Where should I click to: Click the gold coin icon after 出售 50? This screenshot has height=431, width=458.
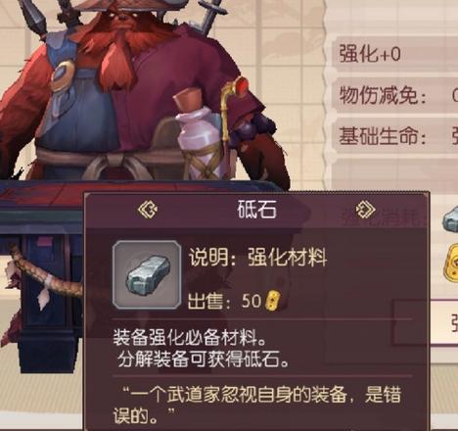(x=273, y=301)
